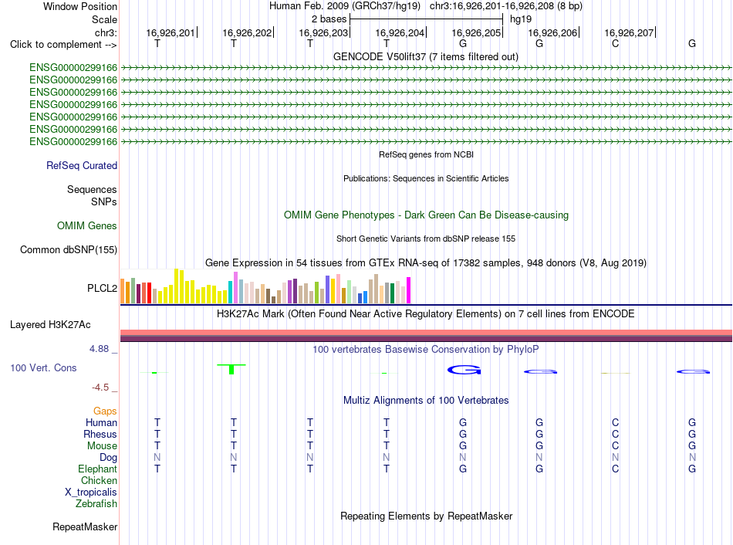Click the PhyloP -4.5 lower scale value
Viewport: 733px width, 545px height.
point(100,388)
